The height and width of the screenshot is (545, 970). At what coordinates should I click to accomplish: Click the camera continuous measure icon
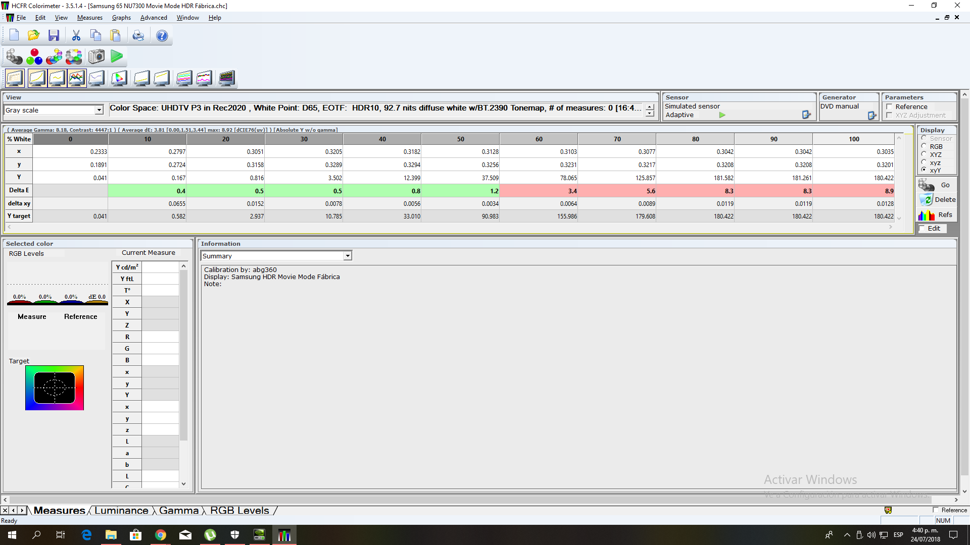pos(96,57)
